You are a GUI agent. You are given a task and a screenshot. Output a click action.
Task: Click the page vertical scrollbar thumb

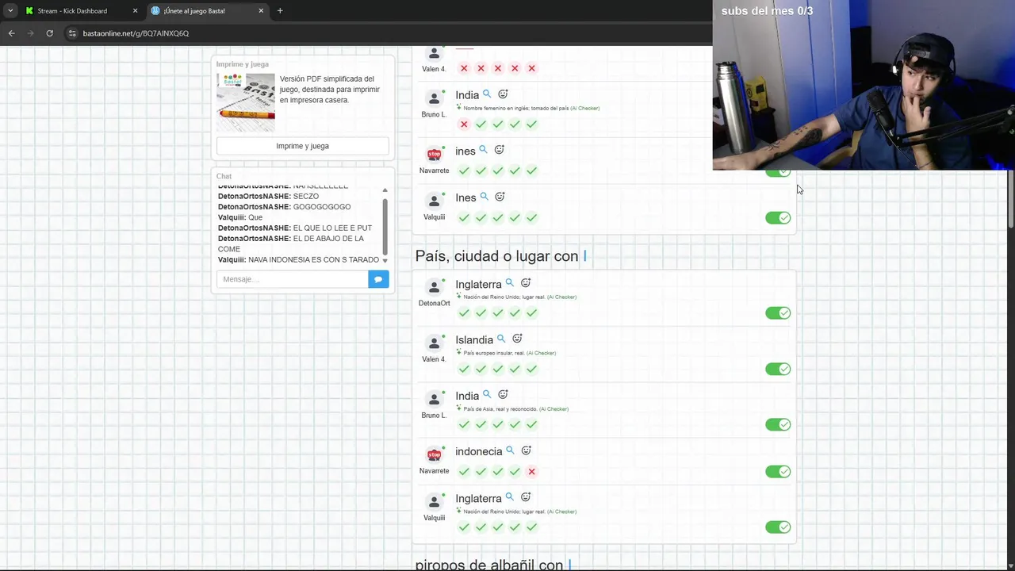[1010, 199]
